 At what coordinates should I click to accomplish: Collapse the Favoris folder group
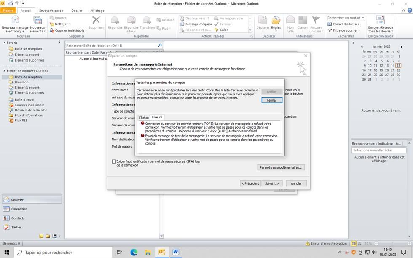pyautogui.click(x=4, y=43)
